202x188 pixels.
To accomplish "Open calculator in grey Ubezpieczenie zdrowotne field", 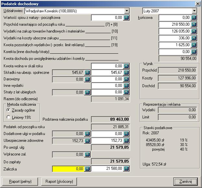I will tap(87, 141).
